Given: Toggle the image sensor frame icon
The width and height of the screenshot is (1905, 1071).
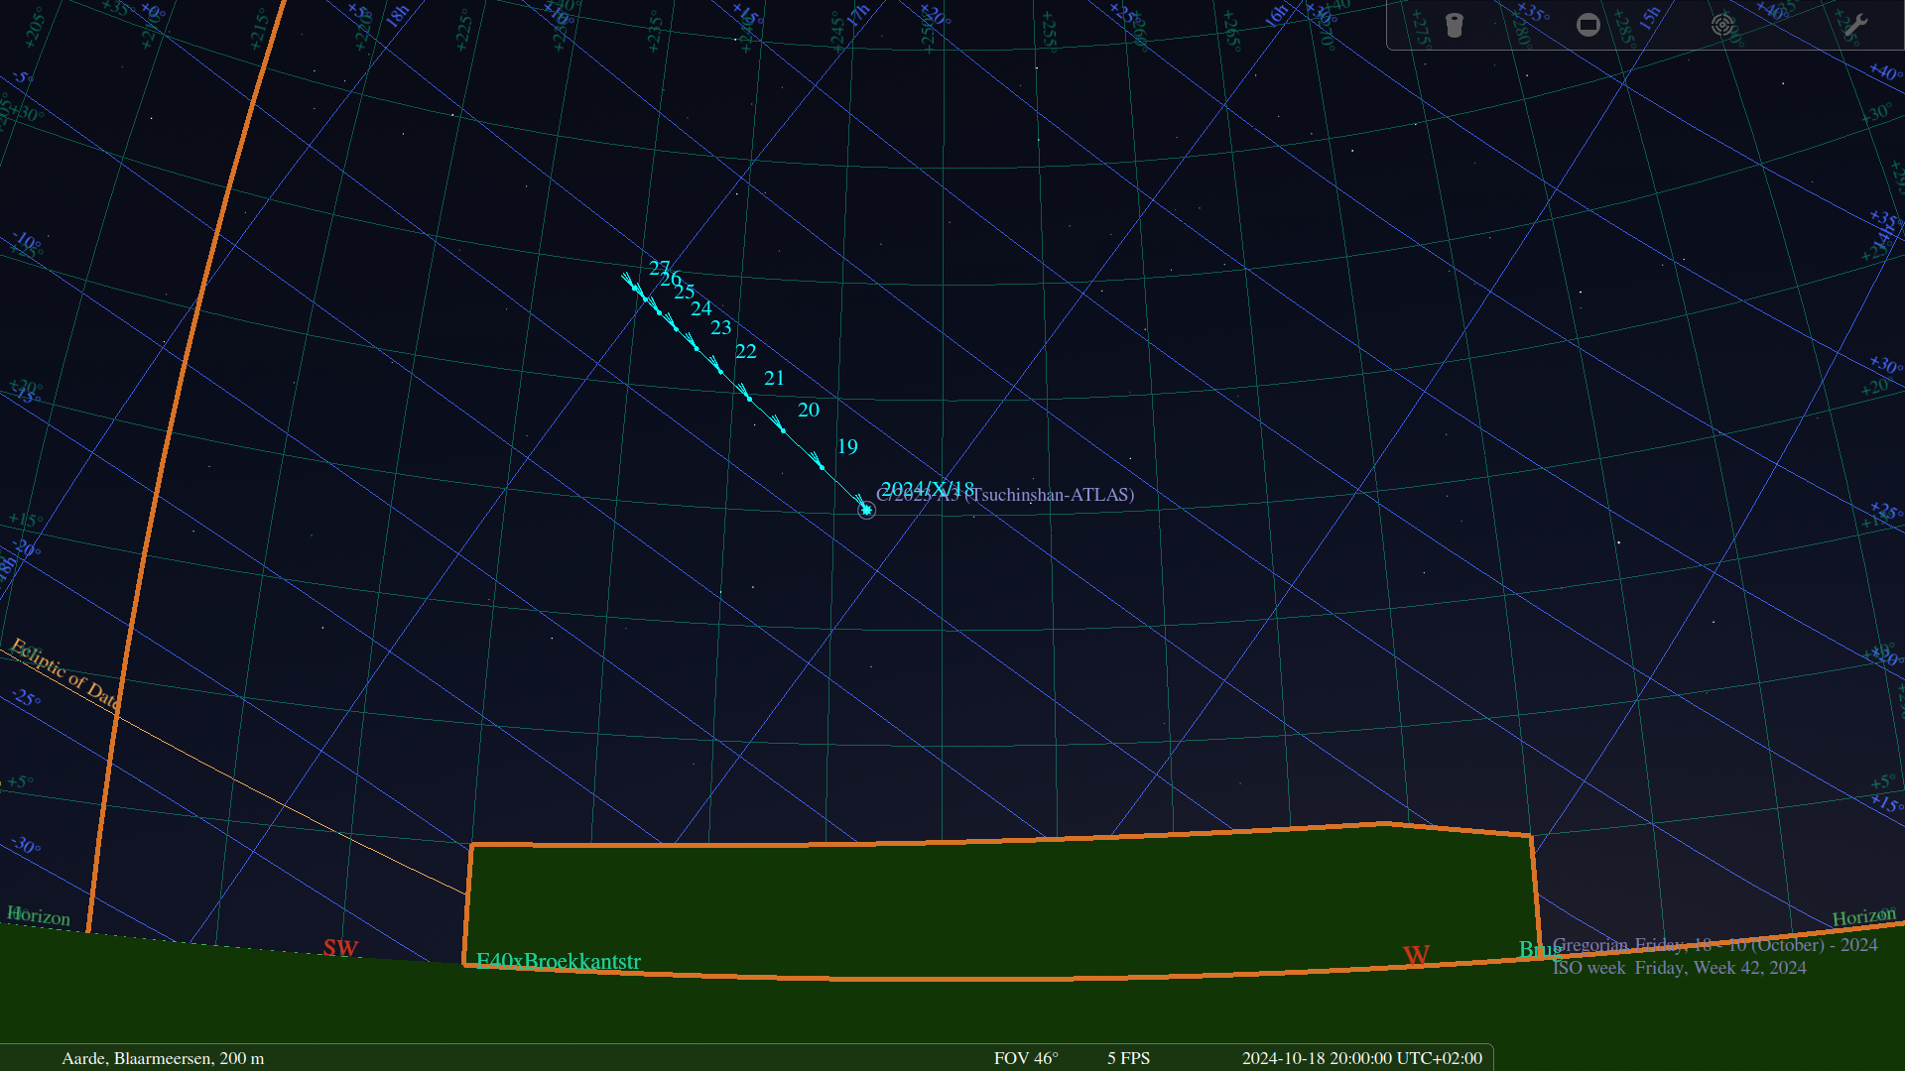Looking at the screenshot, I should pyautogui.click(x=1588, y=25).
